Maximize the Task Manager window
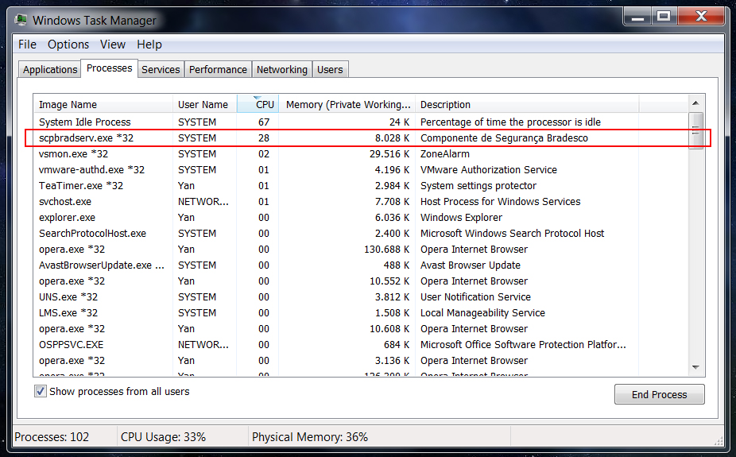This screenshot has height=457, width=736. [664, 17]
